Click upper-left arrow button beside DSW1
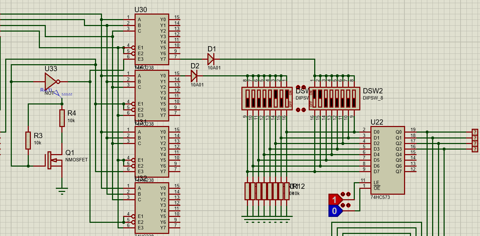The width and height of the screenshot is (480, 236). (298, 87)
